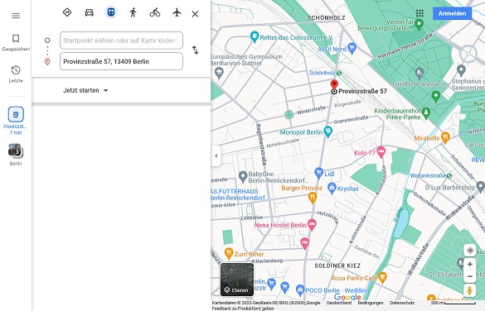
Task: Click the red Provinzstraße 57 pin
Action: (334, 84)
